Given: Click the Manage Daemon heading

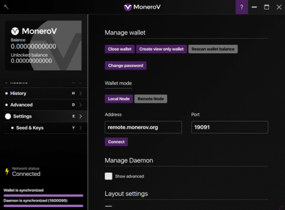Looking at the screenshot, I should pos(129,161).
